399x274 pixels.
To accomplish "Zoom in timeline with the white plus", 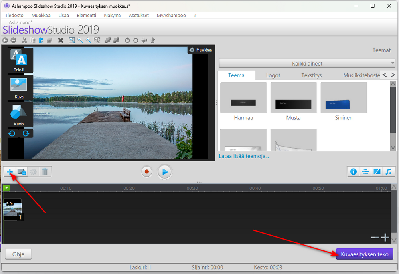I will point(385,237).
